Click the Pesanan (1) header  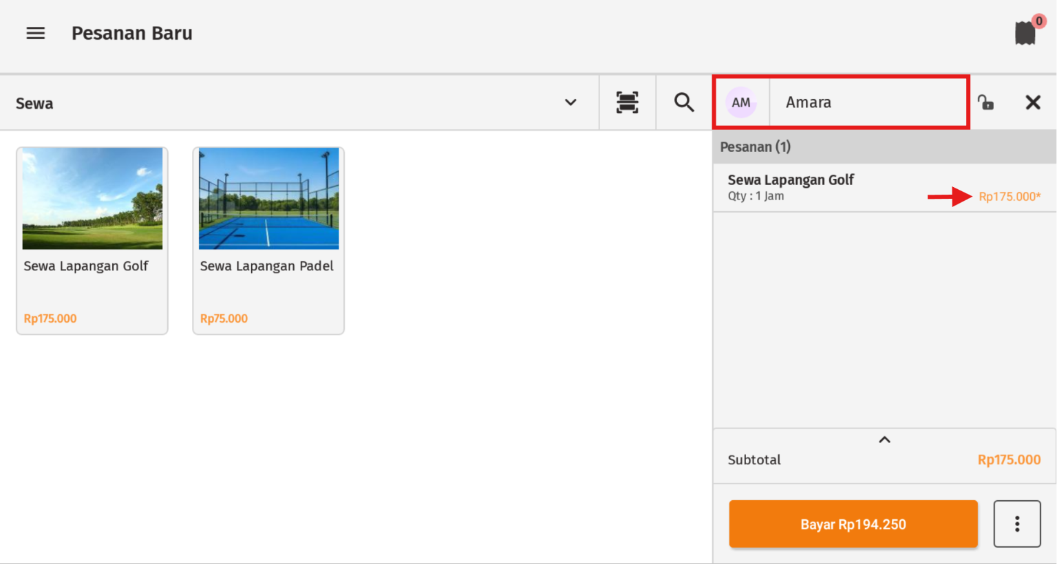[x=884, y=147]
